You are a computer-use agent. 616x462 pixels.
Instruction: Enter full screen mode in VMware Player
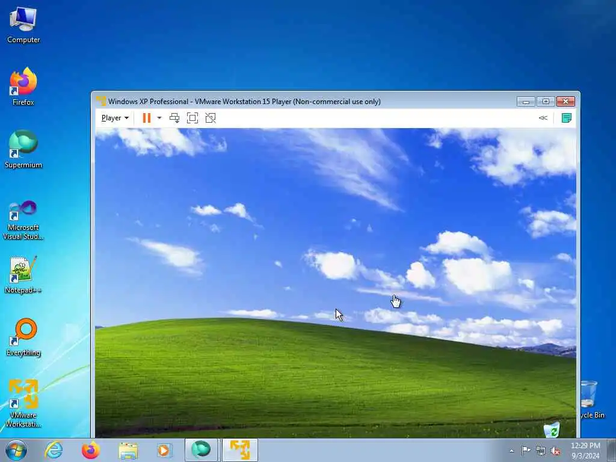click(x=192, y=118)
